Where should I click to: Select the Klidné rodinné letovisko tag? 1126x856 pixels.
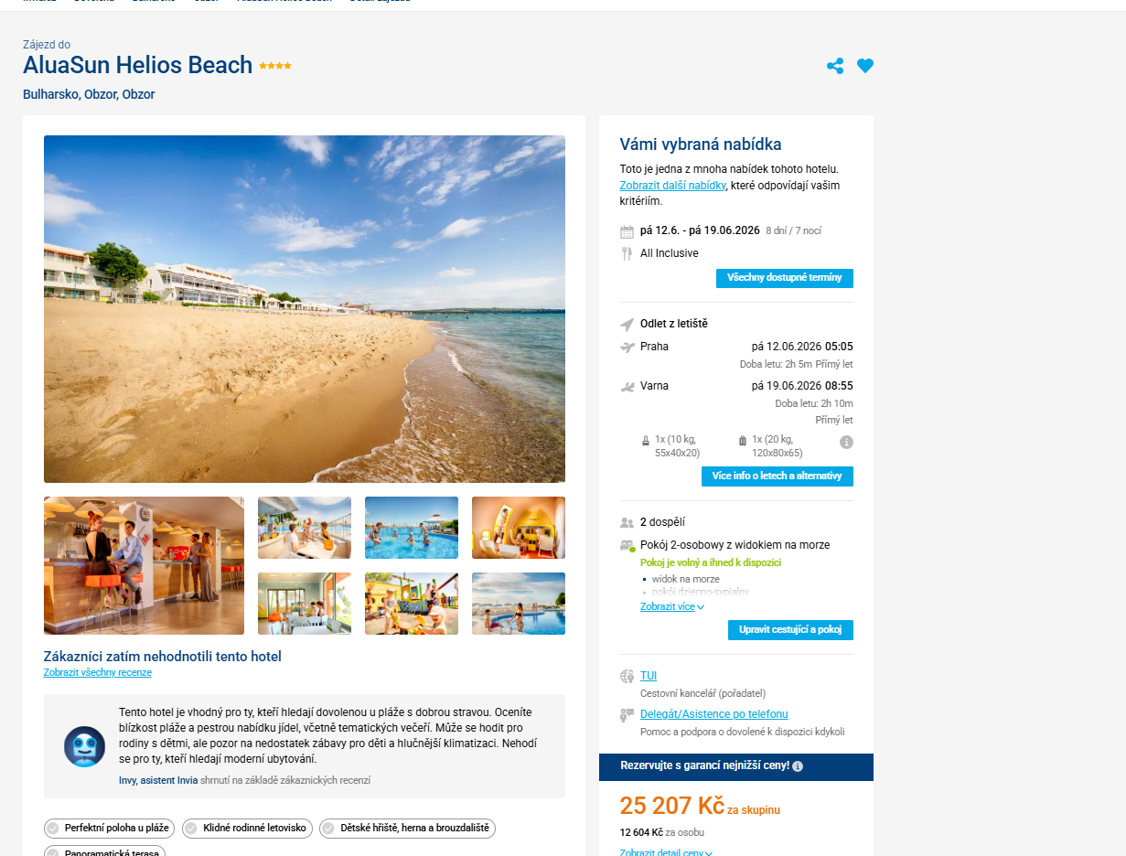point(247,829)
